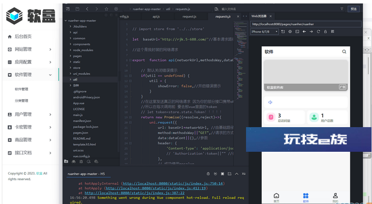Click the save file icon in toolbar
Viewport: 372px width, 204px height.
click(x=77, y=9)
